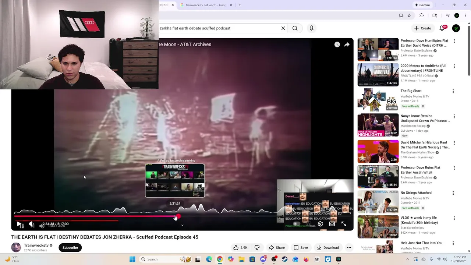The width and height of the screenshot is (471, 265).
Task: Click the Share button below video
Action: pyautogui.click(x=277, y=248)
